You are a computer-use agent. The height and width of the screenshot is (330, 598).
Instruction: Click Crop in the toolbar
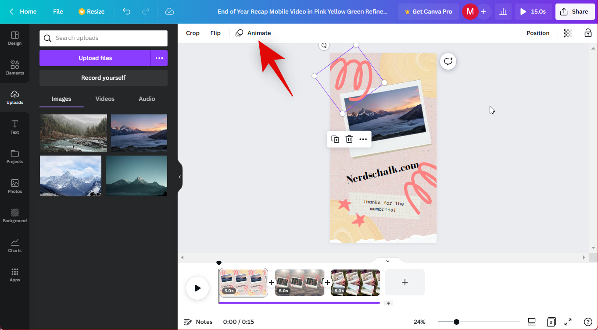coord(193,33)
